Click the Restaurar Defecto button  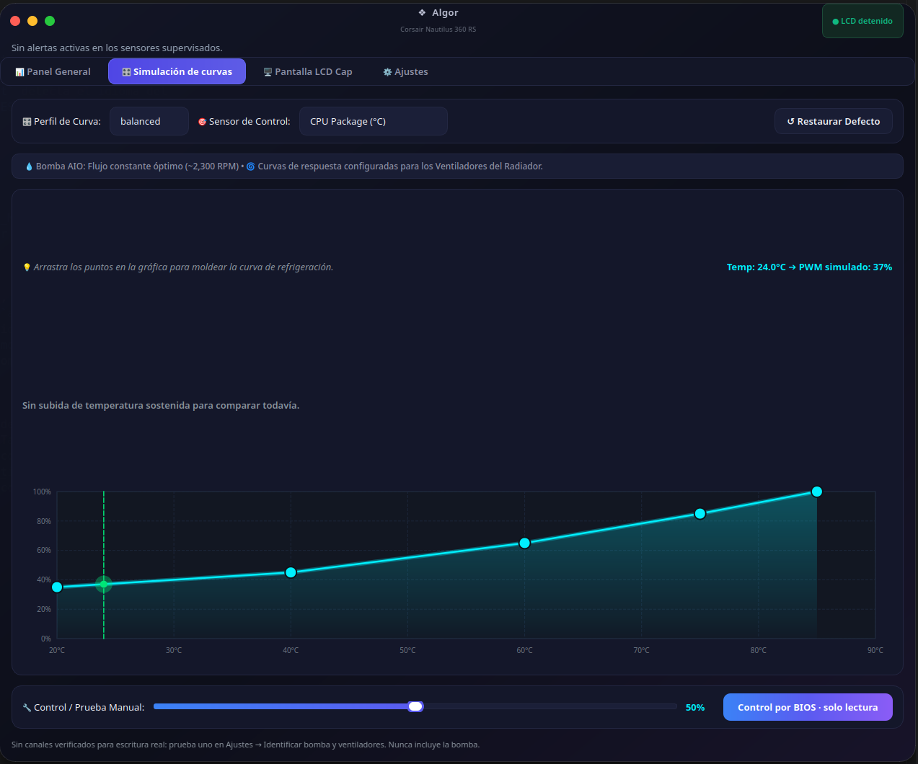tap(834, 121)
